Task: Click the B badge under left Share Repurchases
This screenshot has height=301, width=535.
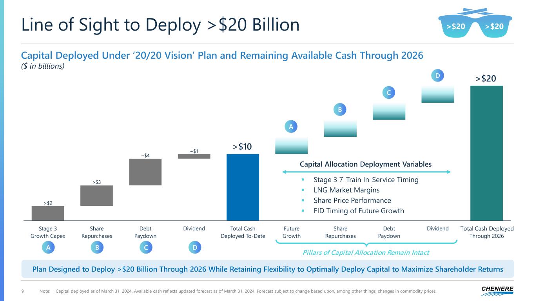Action: (x=96, y=247)
